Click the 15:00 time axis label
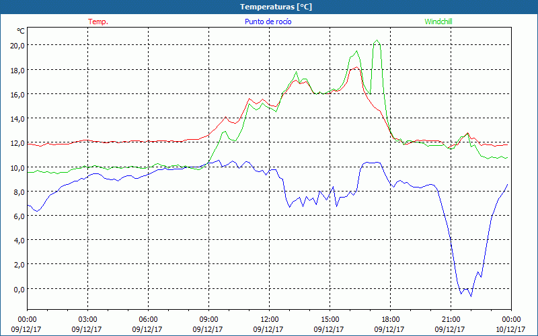This screenshot has width=538, height=336. pyautogui.click(x=330, y=319)
